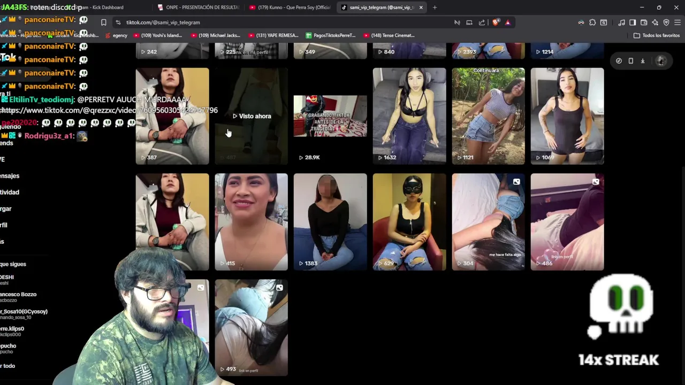Open the YAPE REMESA bookmark
This screenshot has height=385, width=685.
pyautogui.click(x=273, y=35)
